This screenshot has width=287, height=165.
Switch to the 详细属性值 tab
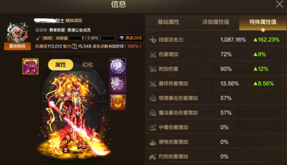(216, 22)
